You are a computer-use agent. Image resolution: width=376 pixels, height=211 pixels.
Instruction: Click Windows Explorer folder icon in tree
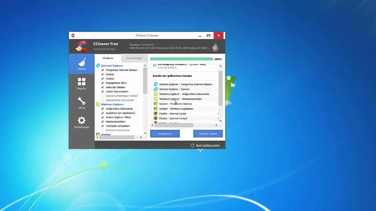point(98,104)
